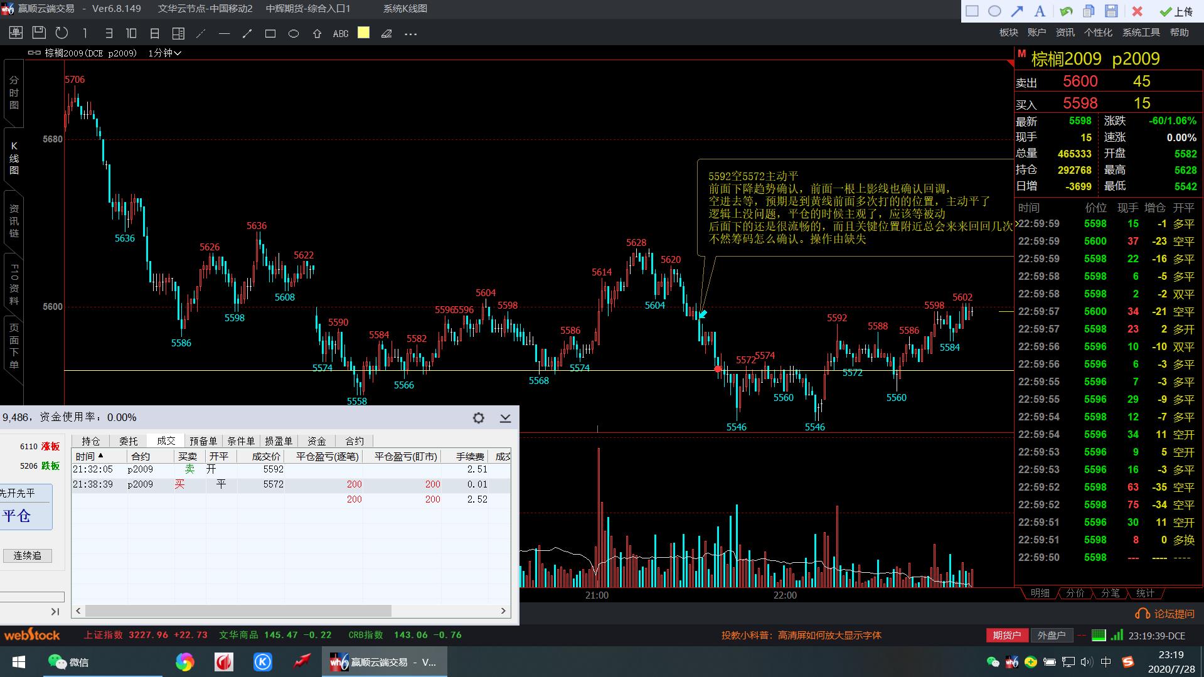Switch to 分时图 side tab
Image resolution: width=1204 pixels, height=677 pixels.
[14, 93]
